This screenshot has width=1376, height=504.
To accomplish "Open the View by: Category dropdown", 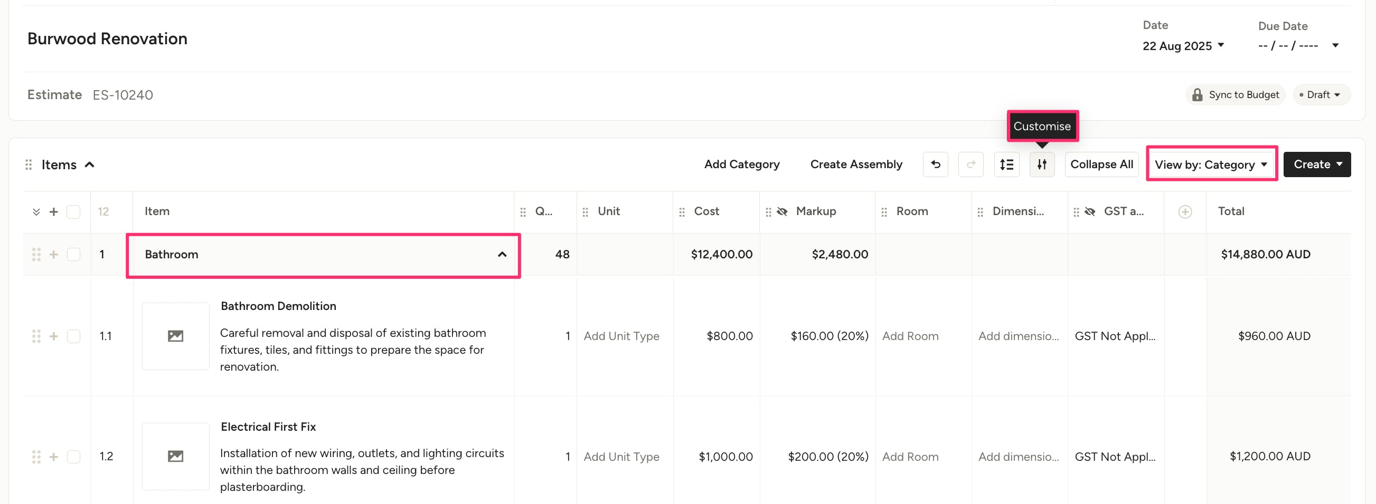I will 1210,164.
